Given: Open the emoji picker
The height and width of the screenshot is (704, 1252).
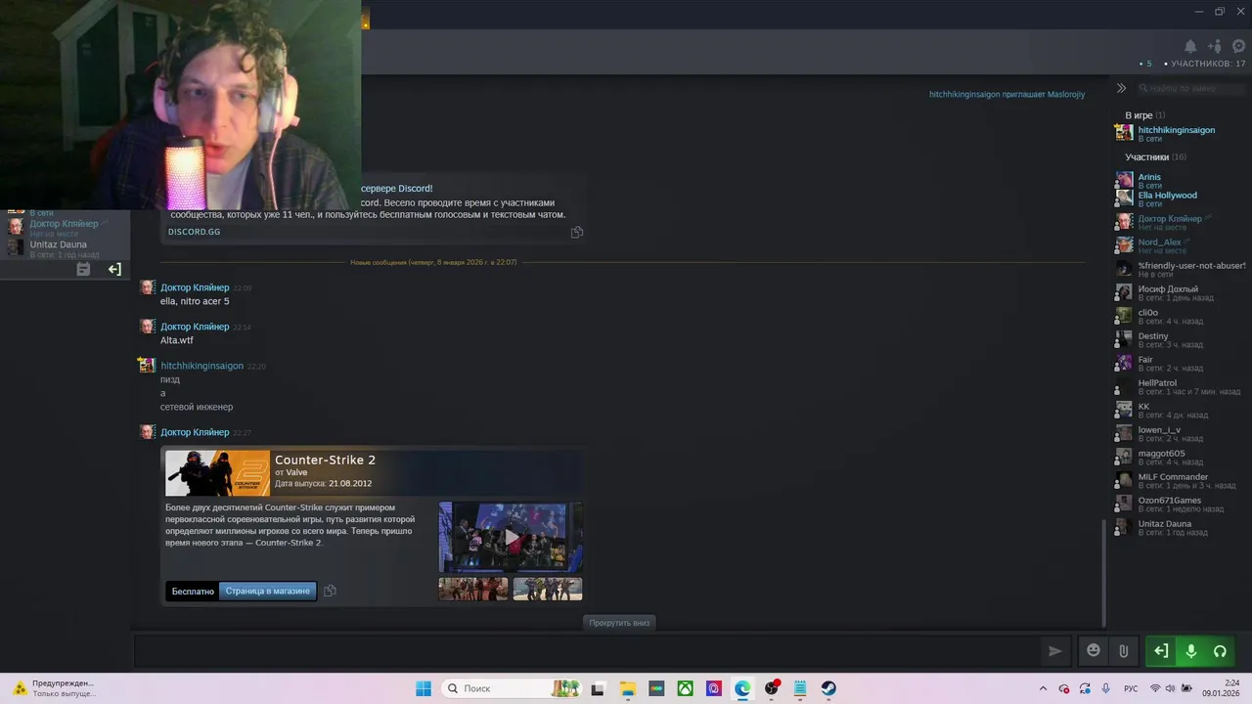Looking at the screenshot, I should pyautogui.click(x=1094, y=650).
